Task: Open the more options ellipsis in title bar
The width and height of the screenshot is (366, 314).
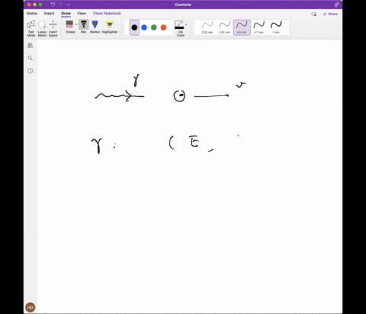Action: coord(68,5)
